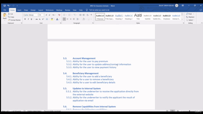203x114 pixels.
Task: Copy the selection to clipboard
Action: click(x=11, y=17)
